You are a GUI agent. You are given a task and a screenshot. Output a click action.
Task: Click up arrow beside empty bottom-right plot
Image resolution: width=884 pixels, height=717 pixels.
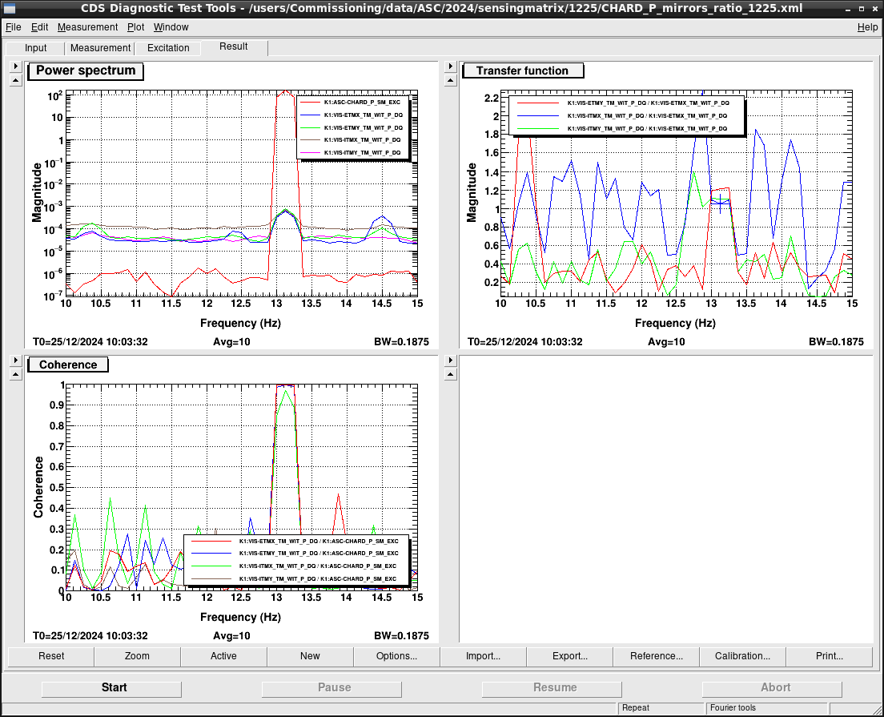(451, 375)
